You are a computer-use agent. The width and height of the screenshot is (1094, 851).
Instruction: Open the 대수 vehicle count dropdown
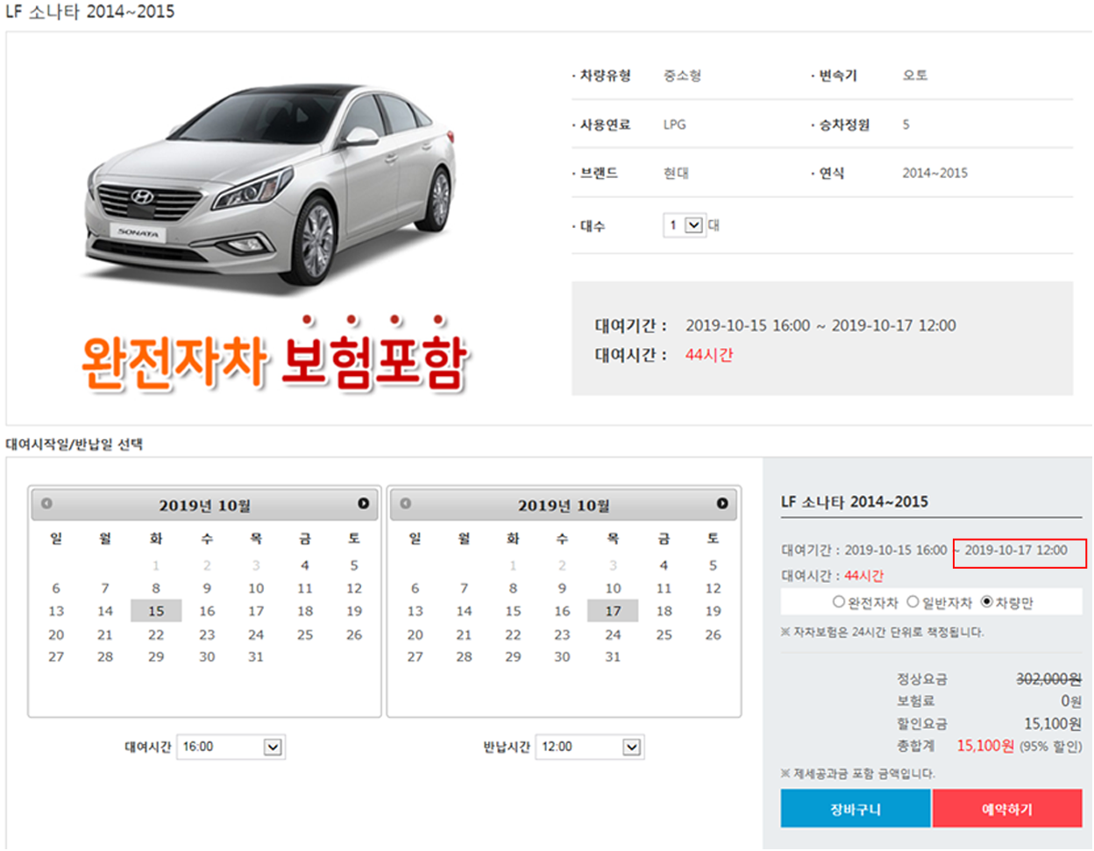pos(684,225)
